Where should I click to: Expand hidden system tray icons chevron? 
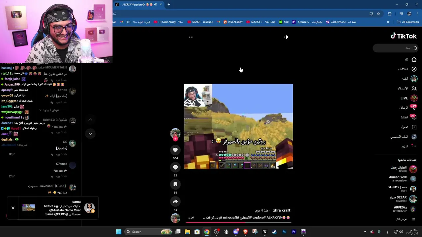click(365, 232)
